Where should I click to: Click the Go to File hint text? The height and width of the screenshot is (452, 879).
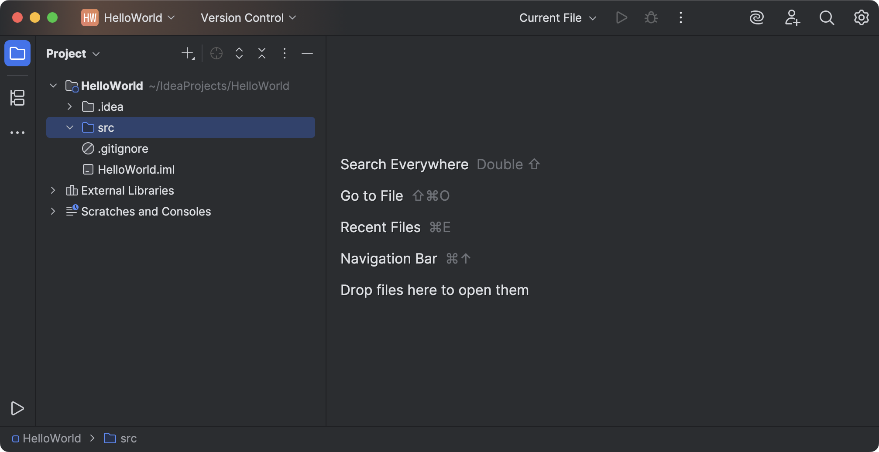[371, 196]
